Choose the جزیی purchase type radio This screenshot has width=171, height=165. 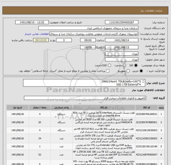pos(141,71)
